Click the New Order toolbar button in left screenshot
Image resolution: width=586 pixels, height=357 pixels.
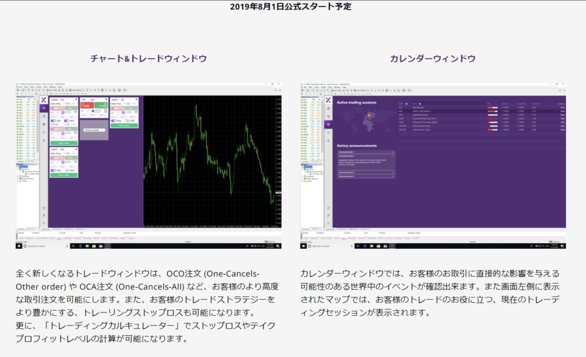click(53, 90)
